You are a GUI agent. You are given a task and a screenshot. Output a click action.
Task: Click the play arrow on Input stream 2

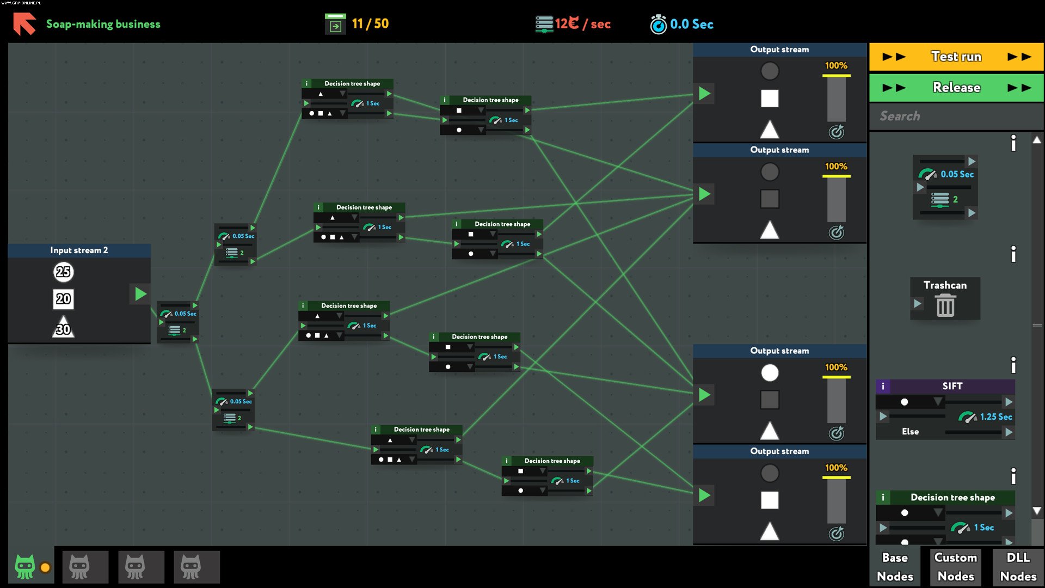(140, 294)
